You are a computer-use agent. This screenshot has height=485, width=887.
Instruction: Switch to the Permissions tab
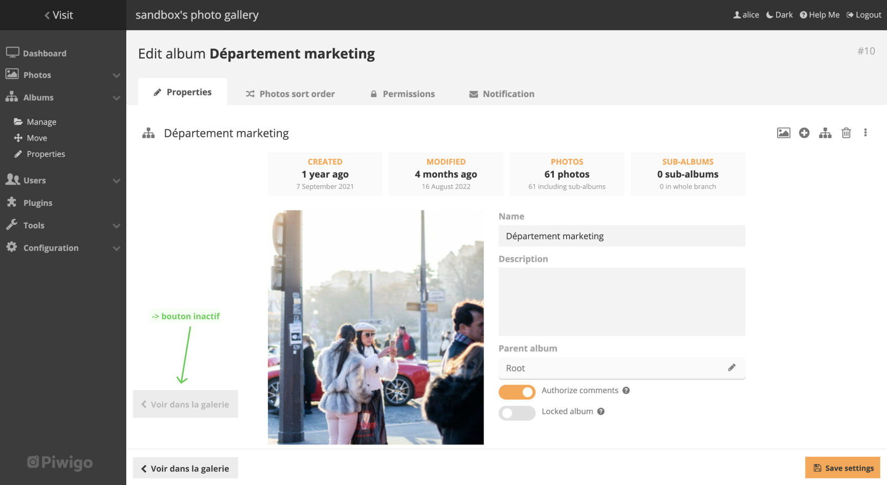pos(403,93)
